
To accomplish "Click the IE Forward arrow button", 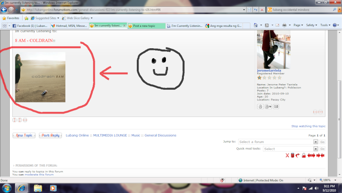I will 11,9.
